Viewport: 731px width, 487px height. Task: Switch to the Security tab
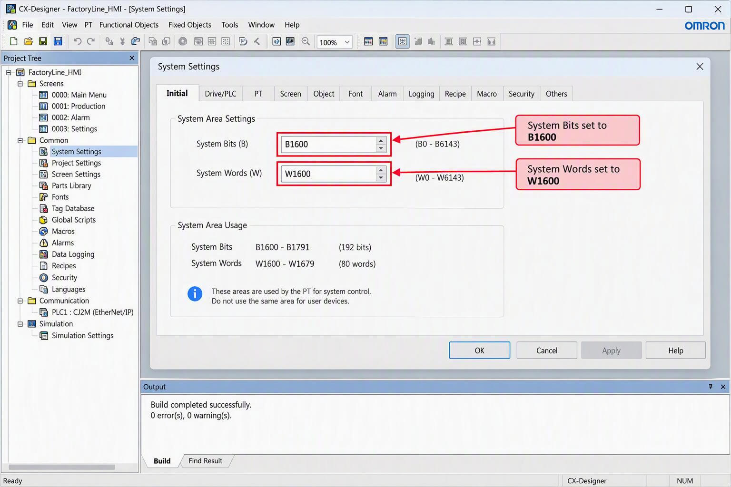point(521,94)
